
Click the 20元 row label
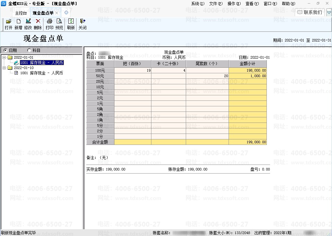100,81
